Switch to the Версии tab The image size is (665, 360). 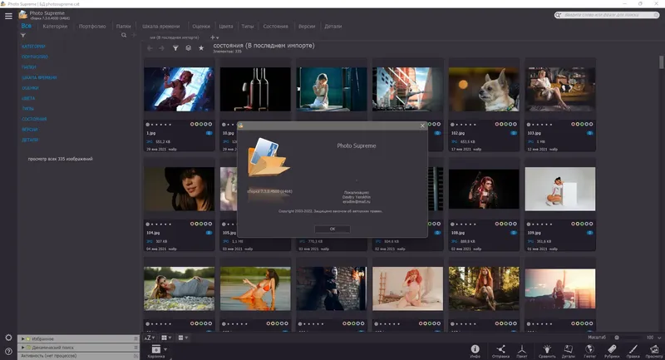(x=307, y=27)
